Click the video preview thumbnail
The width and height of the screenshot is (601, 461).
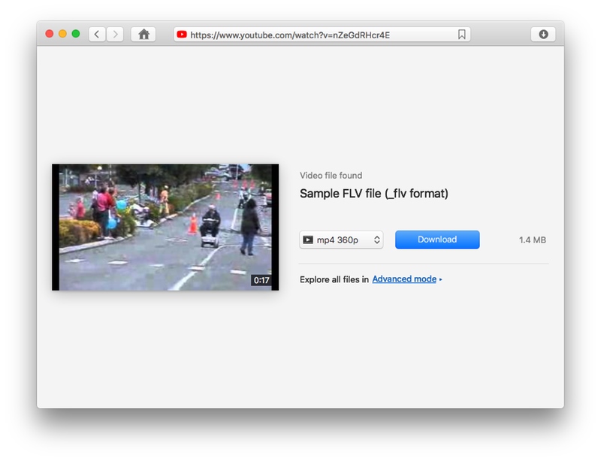(x=165, y=227)
